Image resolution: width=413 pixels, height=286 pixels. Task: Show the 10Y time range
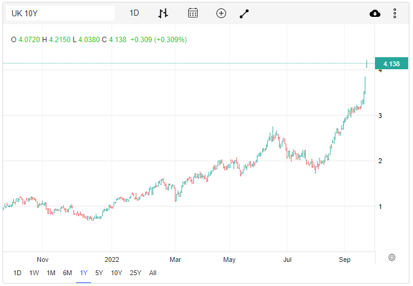pyautogui.click(x=116, y=273)
